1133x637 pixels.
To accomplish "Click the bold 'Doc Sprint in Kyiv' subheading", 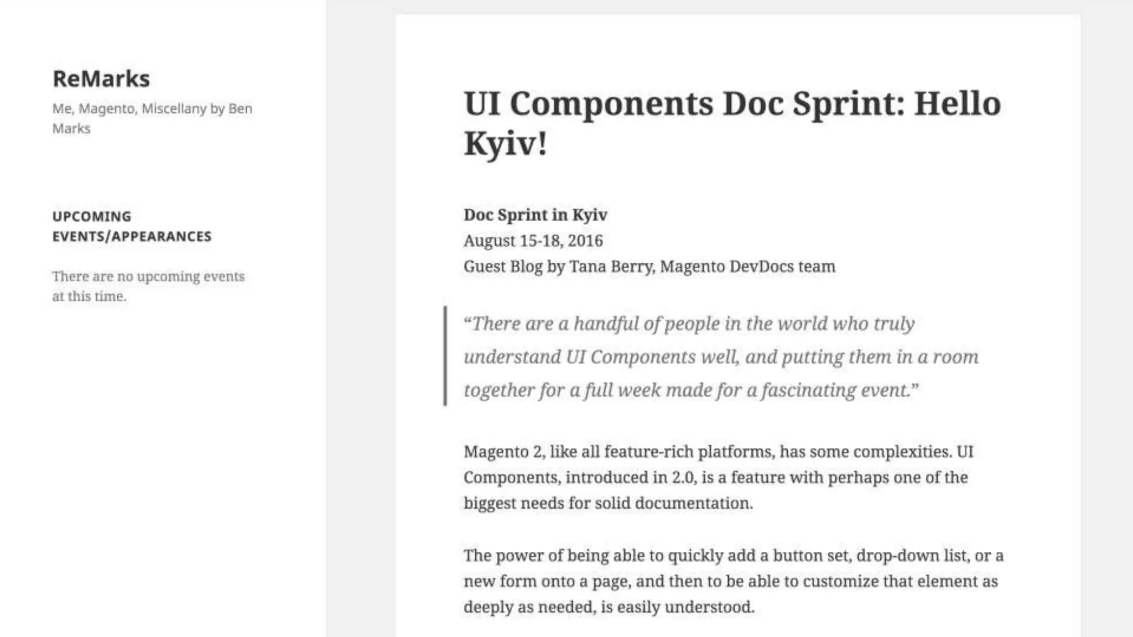I will point(535,215).
